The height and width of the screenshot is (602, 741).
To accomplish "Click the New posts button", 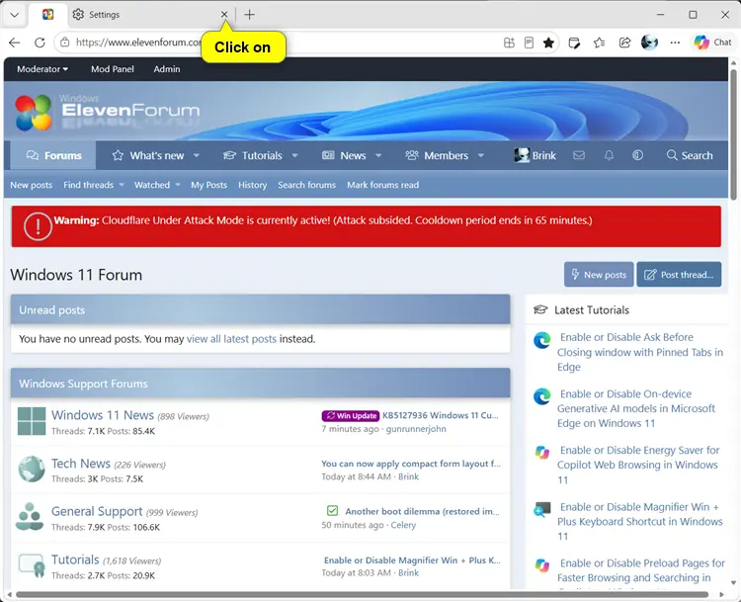I will [599, 274].
